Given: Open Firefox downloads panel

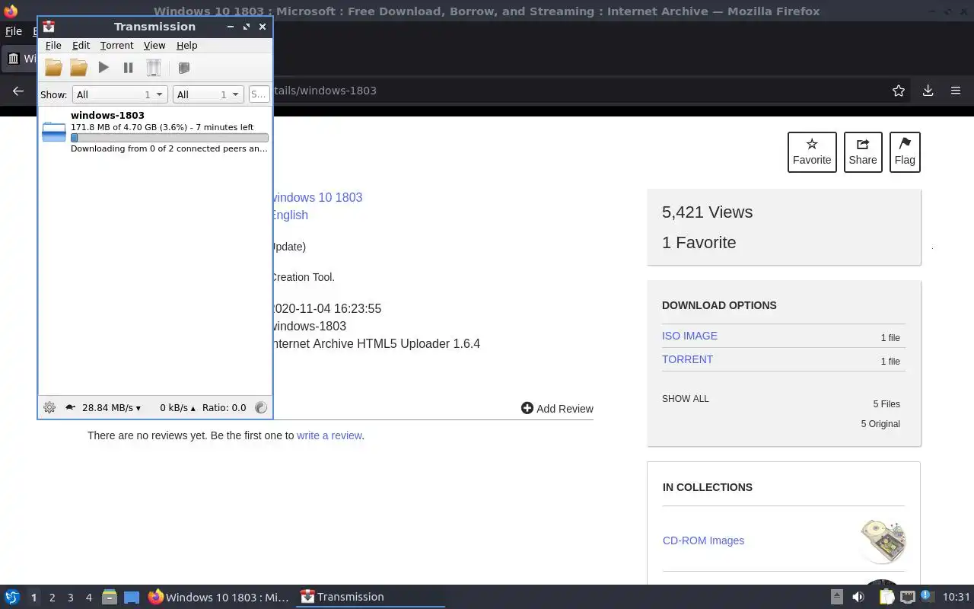Looking at the screenshot, I should tap(928, 91).
